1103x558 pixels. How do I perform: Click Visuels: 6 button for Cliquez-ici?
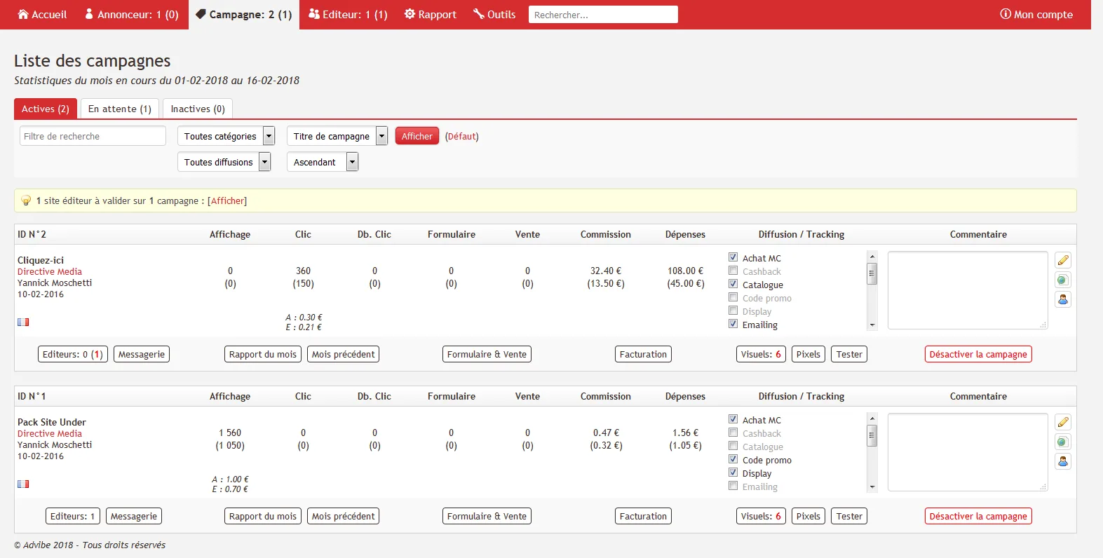pos(761,354)
